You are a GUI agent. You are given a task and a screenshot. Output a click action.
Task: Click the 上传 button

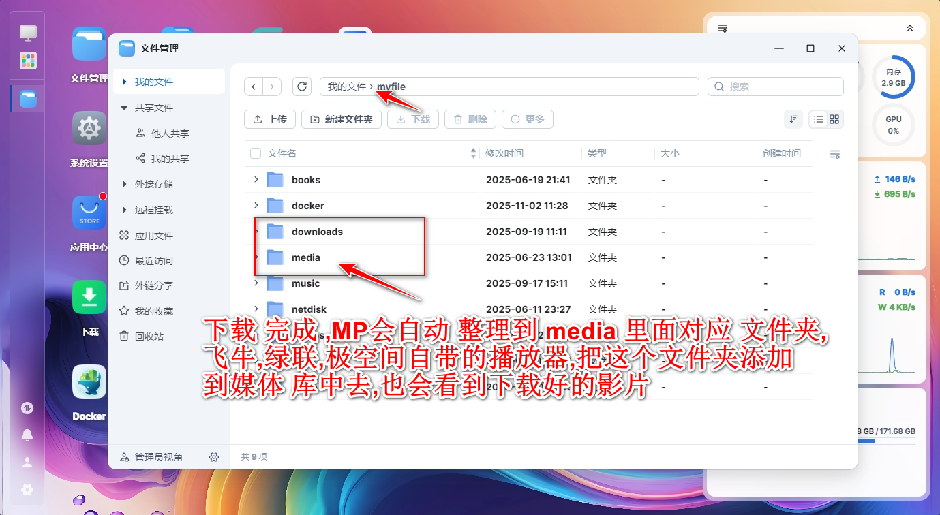[x=270, y=119]
